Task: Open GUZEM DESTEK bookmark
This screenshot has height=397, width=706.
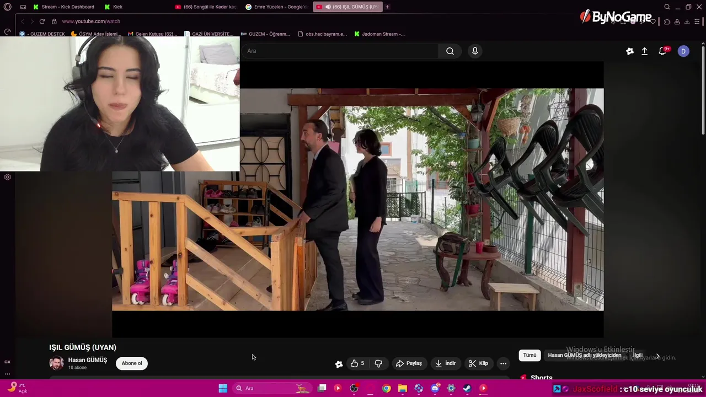Action: pos(42,34)
